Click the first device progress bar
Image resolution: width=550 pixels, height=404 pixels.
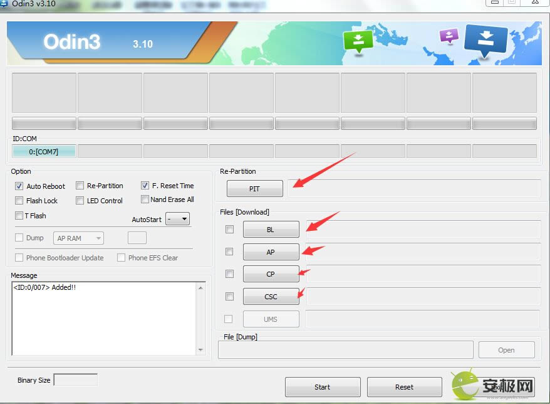coord(44,124)
